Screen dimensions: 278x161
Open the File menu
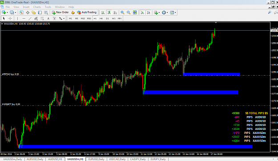click(x=8, y=7)
